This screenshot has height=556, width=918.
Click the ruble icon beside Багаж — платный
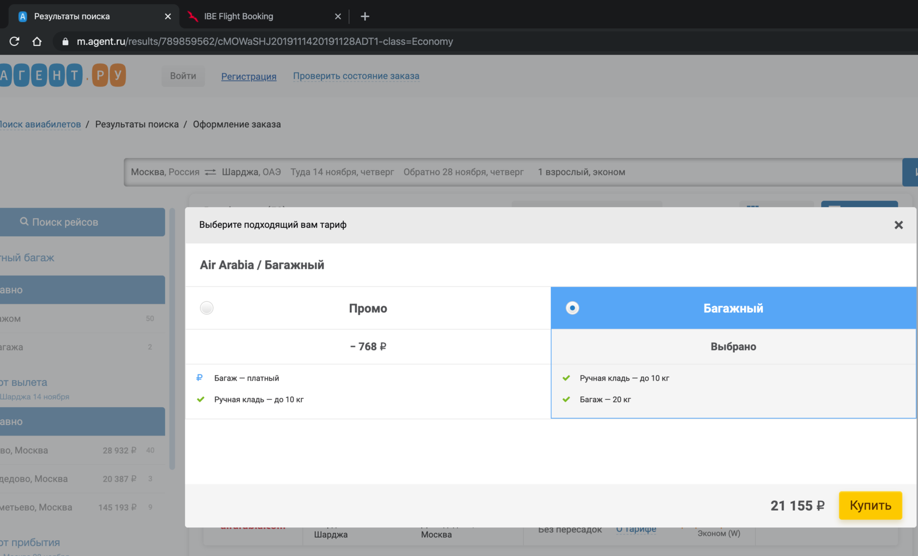[199, 378]
